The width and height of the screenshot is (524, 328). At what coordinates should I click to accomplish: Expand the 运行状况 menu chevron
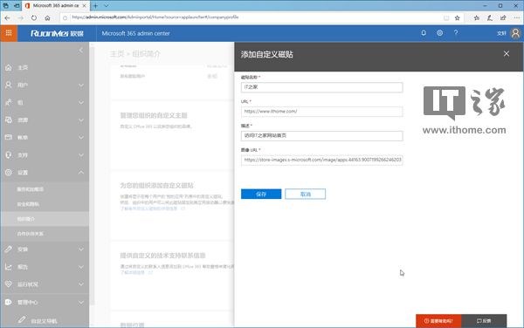pos(81,284)
